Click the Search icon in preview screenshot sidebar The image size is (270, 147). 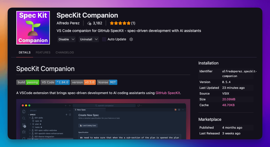(24, 118)
